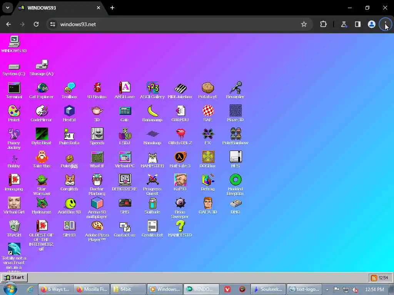
Task: Open PokéRainbow icon
Action: 235,134
